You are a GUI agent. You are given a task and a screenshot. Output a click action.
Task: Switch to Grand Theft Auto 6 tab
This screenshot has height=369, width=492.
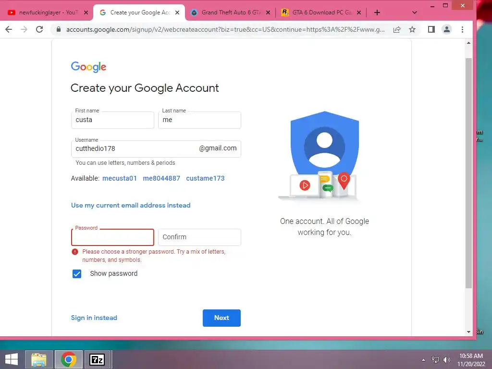(x=231, y=12)
